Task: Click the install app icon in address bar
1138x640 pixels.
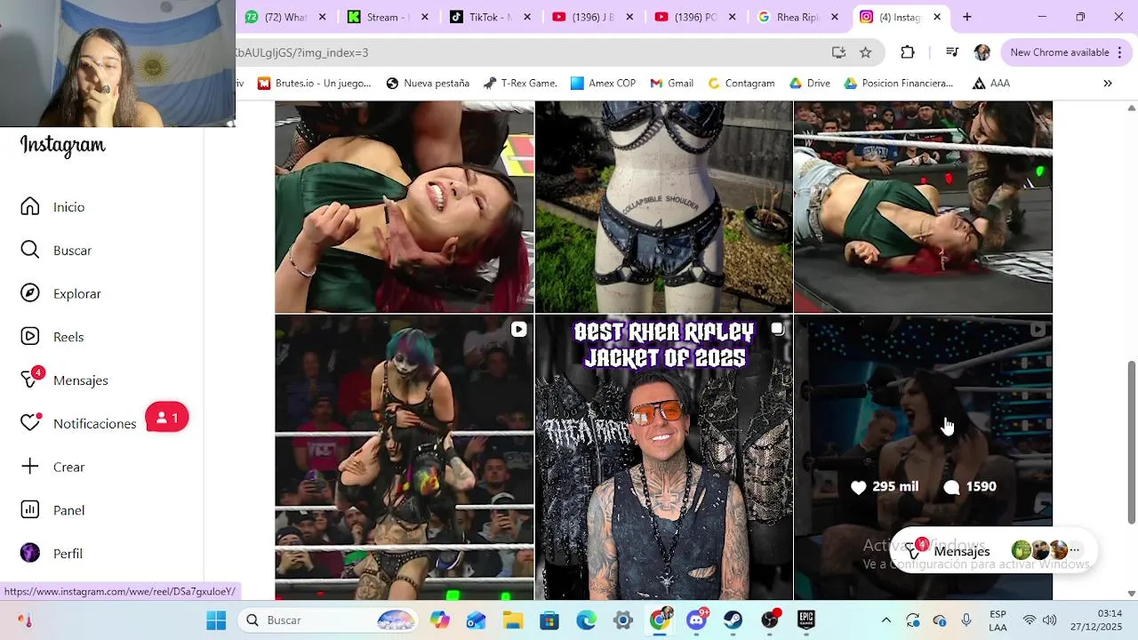Action: pyautogui.click(x=838, y=52)
